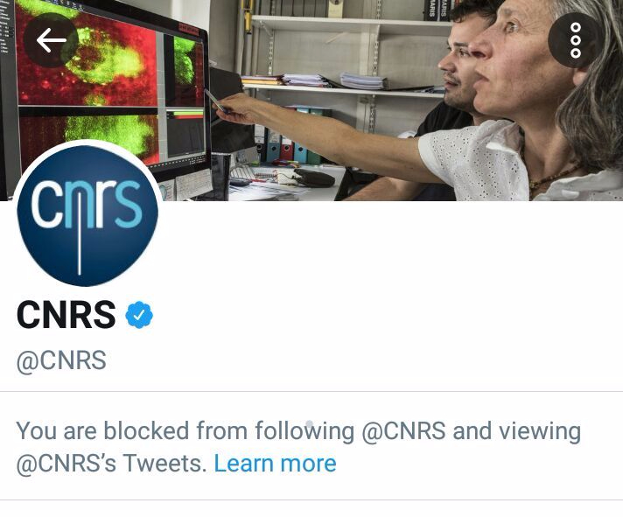623x517 pixels.
Task: Go back using the left arrow icon
Action: tap(51, 40)
